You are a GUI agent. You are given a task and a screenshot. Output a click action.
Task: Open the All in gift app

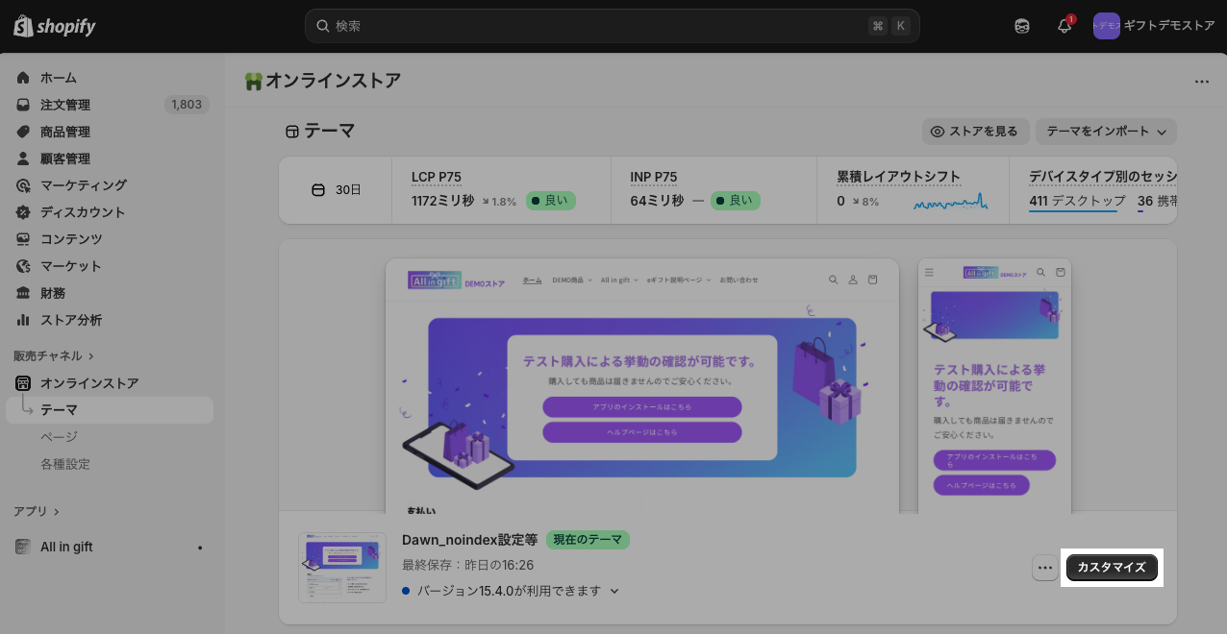tap(66, 547)
